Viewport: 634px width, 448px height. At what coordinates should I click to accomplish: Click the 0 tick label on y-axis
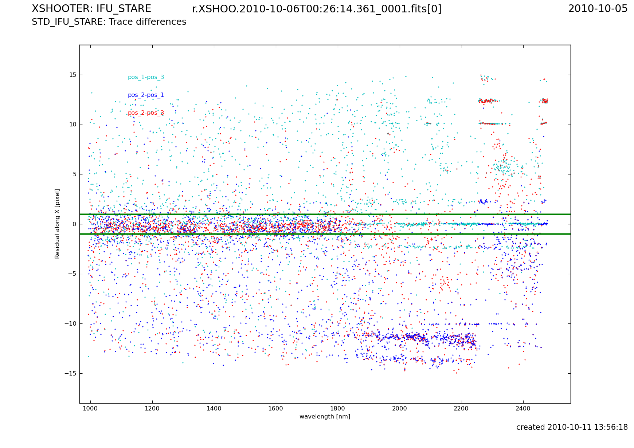coord(74,224)
